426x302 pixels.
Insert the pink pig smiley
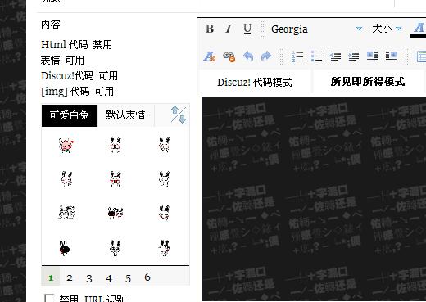[x=66, y=145]
